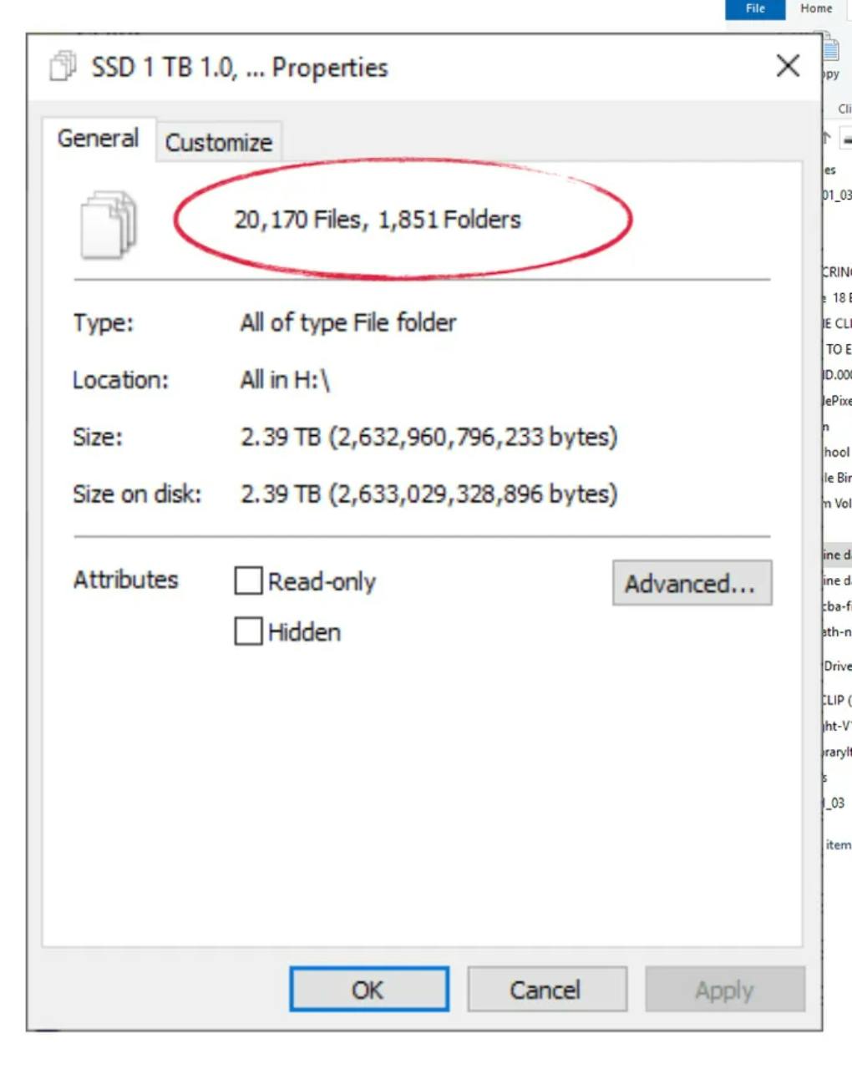
Task: Click the up arrow in Explorer navigation
Action: pyautogui.click(x=827, y=138)
